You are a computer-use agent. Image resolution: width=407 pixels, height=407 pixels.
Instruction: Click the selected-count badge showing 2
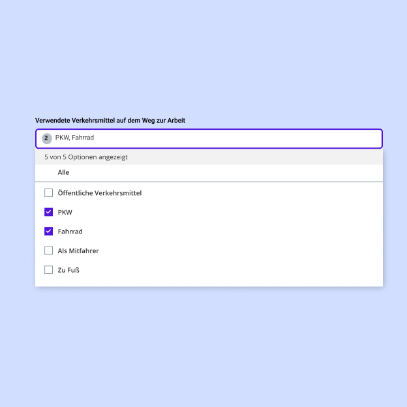click(x=46, y=138)
